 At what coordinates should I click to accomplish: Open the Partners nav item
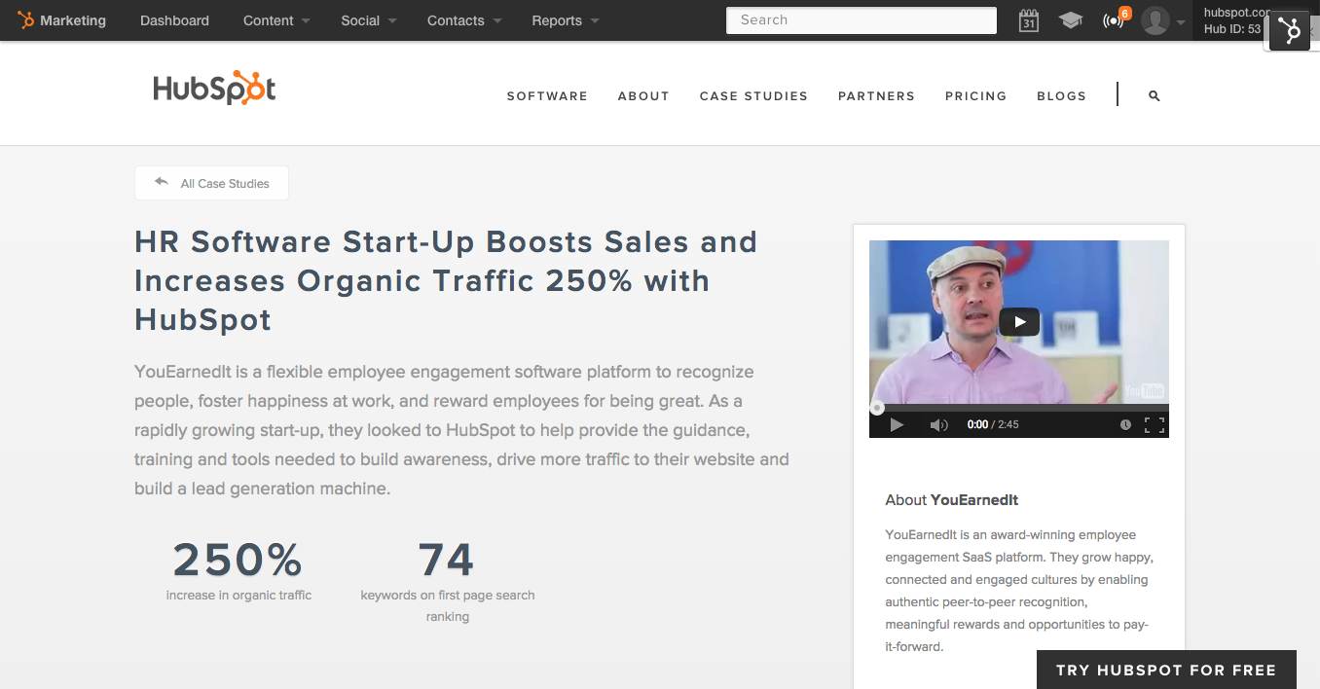pos(876,96)
